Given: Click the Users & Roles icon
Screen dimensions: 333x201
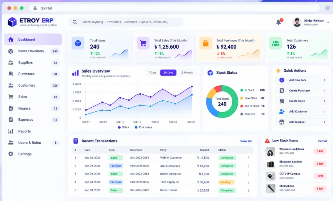Looking at the screenshot, I should tap(11, 143).
